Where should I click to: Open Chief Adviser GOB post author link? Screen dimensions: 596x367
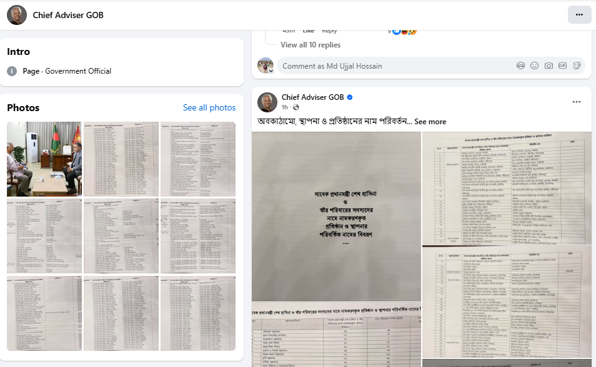pyautogui.click(x=312, y=97)
